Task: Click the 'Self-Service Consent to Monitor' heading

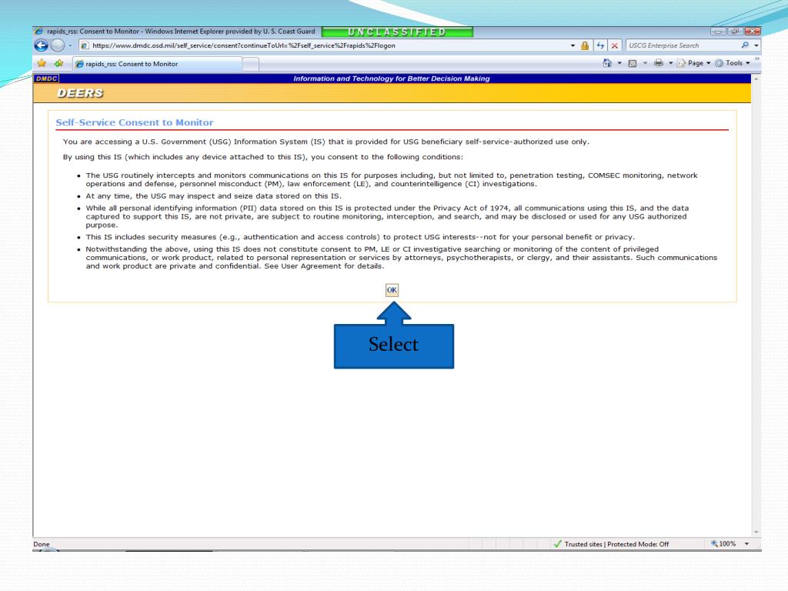Action: pyautogui.click(x=135, y=122)
